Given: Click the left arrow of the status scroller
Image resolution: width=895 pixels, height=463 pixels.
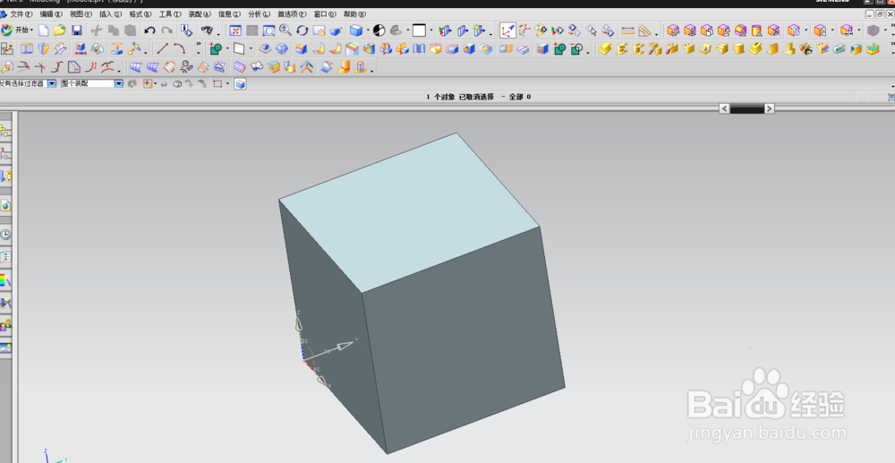Looking at the screenshot, I should (724, 108).
